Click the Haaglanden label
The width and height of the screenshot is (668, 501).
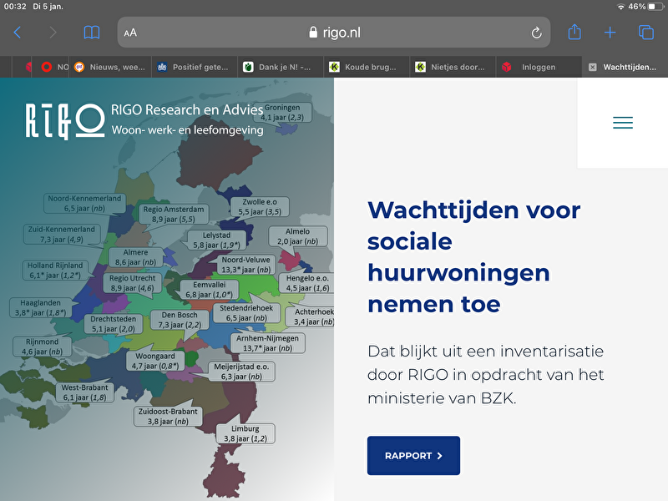(x=40, y=307)
